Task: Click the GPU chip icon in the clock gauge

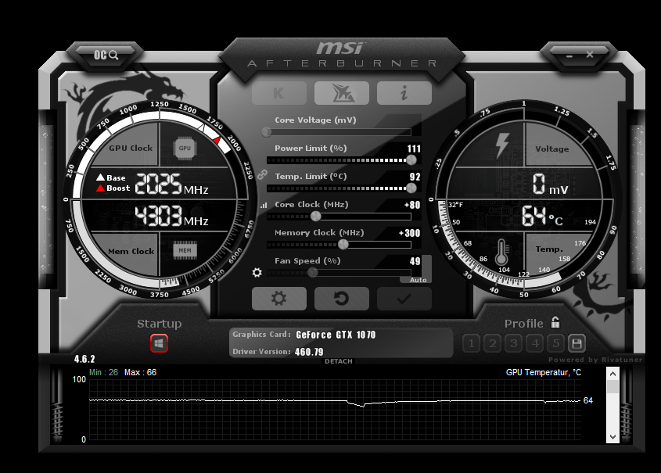Action: (185, 148)
